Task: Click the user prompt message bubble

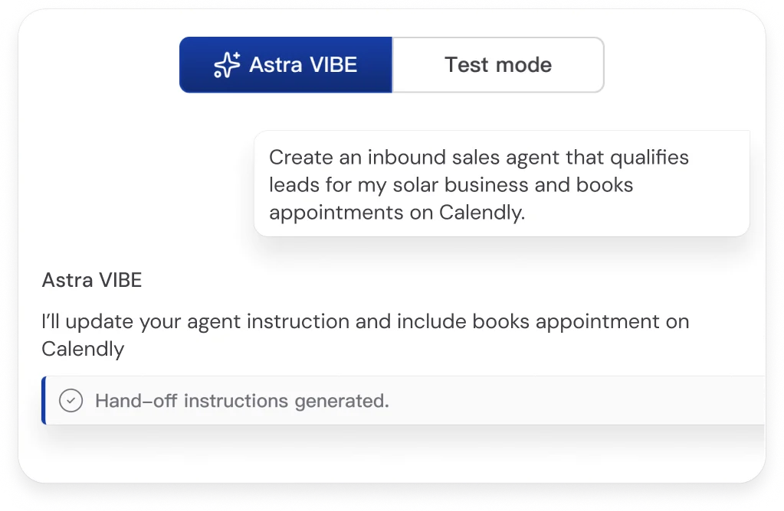Action: (x=501, y=184)
